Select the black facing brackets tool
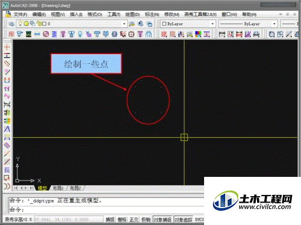Screen dimensions: 301x225 7,105
